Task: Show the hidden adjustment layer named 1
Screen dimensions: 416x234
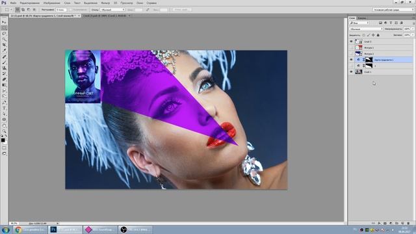Action: point(351,66)
